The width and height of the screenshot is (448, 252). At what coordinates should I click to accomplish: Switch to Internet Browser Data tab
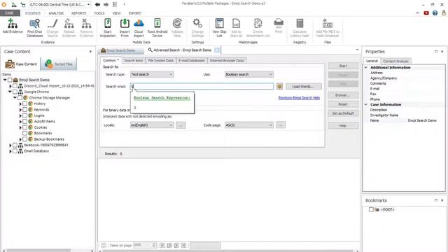(227, 61)
